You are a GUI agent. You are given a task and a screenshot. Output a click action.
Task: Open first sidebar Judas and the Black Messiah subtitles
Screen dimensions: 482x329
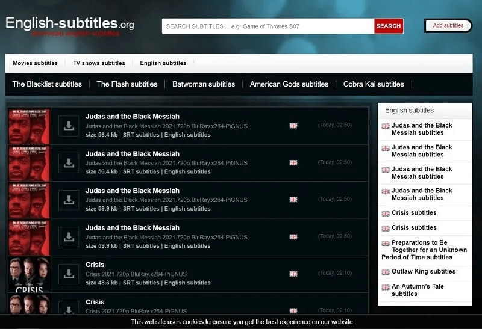pyautogui.click(x=422, y=129)
